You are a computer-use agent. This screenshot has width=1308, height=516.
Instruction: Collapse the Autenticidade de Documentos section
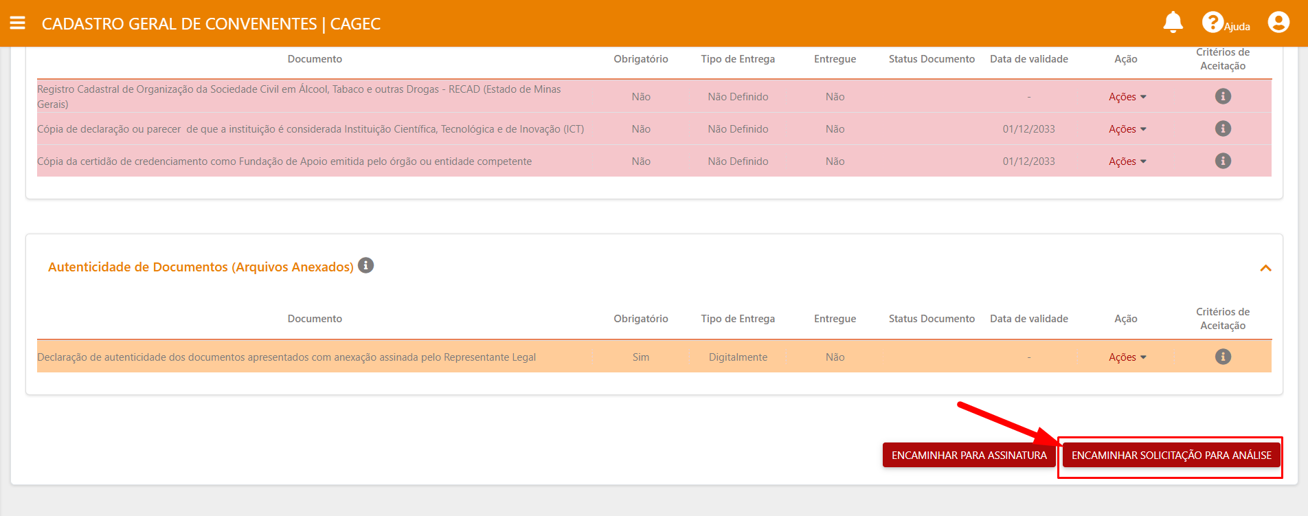coord(1265,268)
